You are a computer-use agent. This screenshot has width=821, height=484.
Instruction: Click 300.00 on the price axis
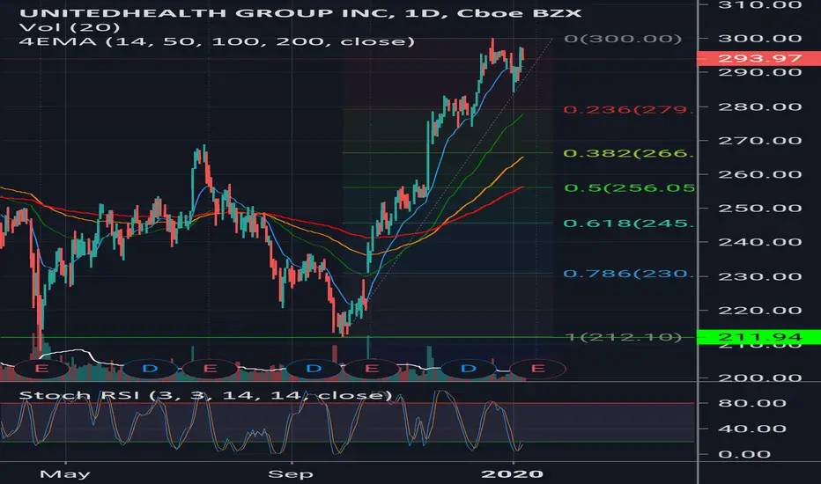pyautogui.click(x=759, y=39)
